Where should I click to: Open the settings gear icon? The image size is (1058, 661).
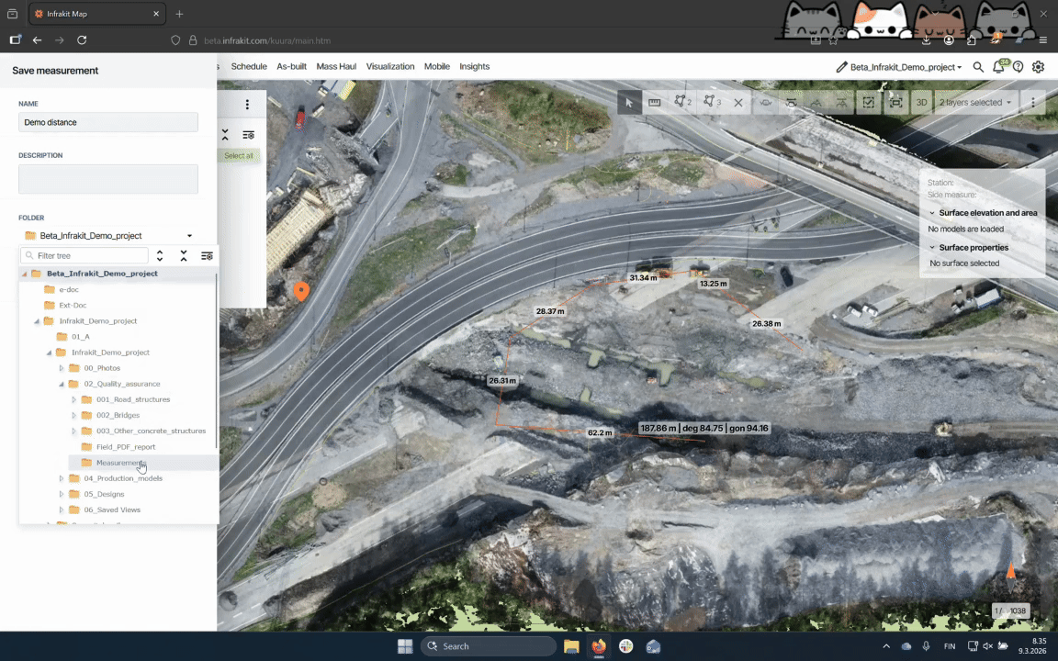coord(1038,67)
